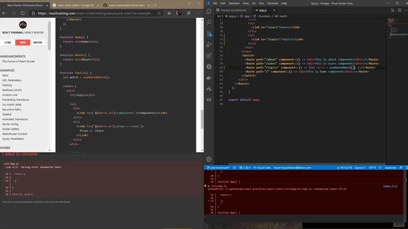Select the NATIVE docs toggle
This screenshot has height=229, width=408.
pyautogui.click(x=38, y=43)
